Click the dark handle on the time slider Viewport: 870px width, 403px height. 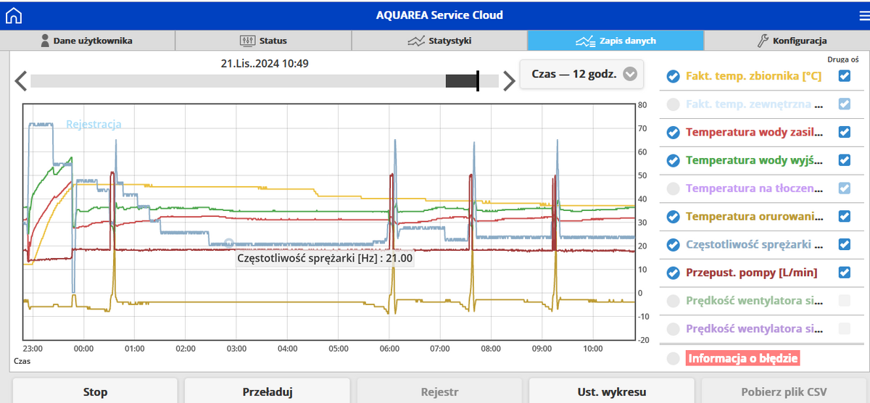coord(462,81)
